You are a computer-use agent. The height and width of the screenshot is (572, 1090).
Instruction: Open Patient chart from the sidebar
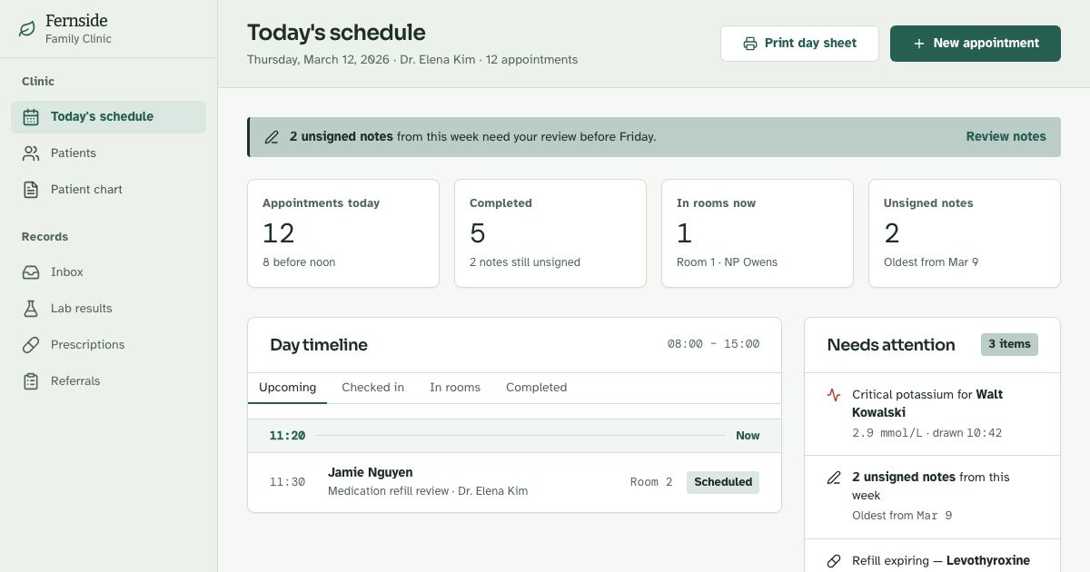109,190
